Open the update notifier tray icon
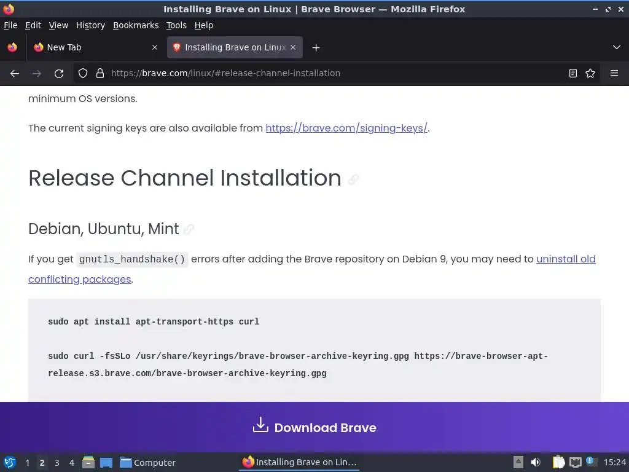The image size is (629, 472). click(591, 462)
